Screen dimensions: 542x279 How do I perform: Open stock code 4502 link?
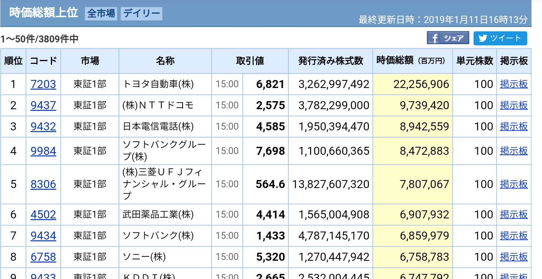tap(43, 214)
